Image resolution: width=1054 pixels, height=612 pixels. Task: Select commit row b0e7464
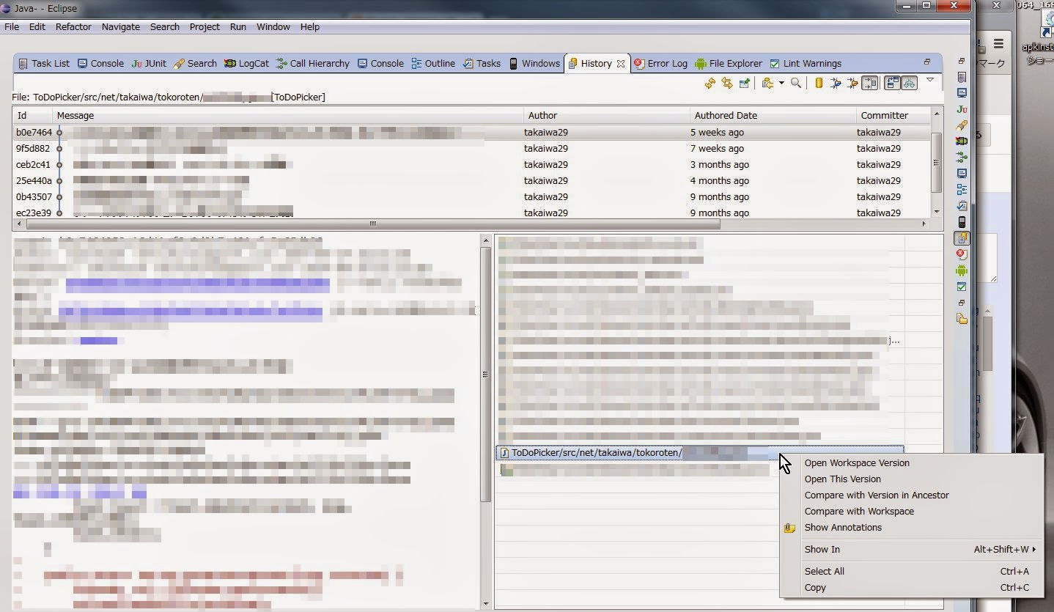(471, 133)
